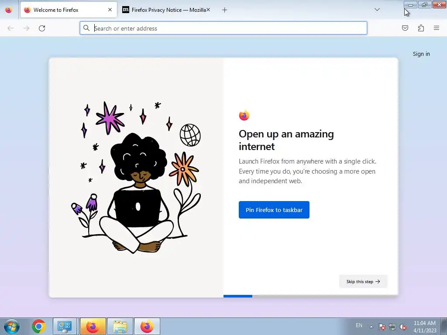Reload the current page
The height and width of the screenshot is (335, 447).
click(42, 28)
